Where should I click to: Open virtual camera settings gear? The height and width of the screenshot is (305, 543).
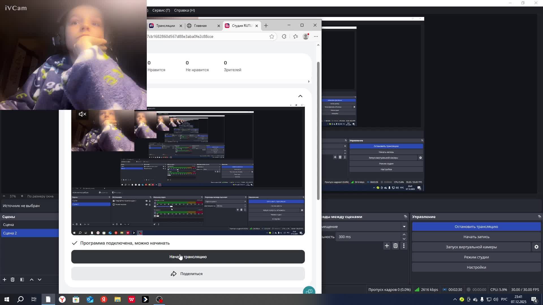click(x=536, y=247)
